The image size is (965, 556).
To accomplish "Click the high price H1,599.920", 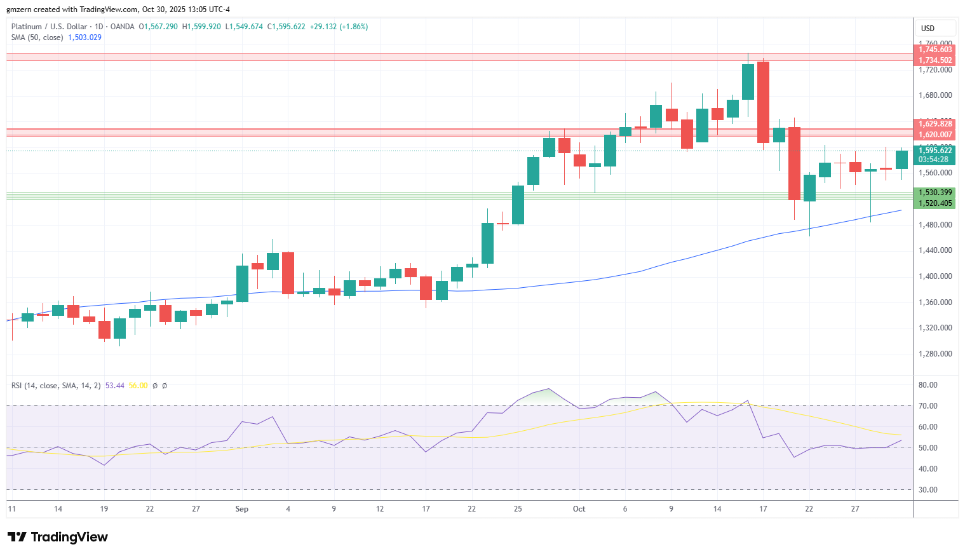I will [201, 27].
